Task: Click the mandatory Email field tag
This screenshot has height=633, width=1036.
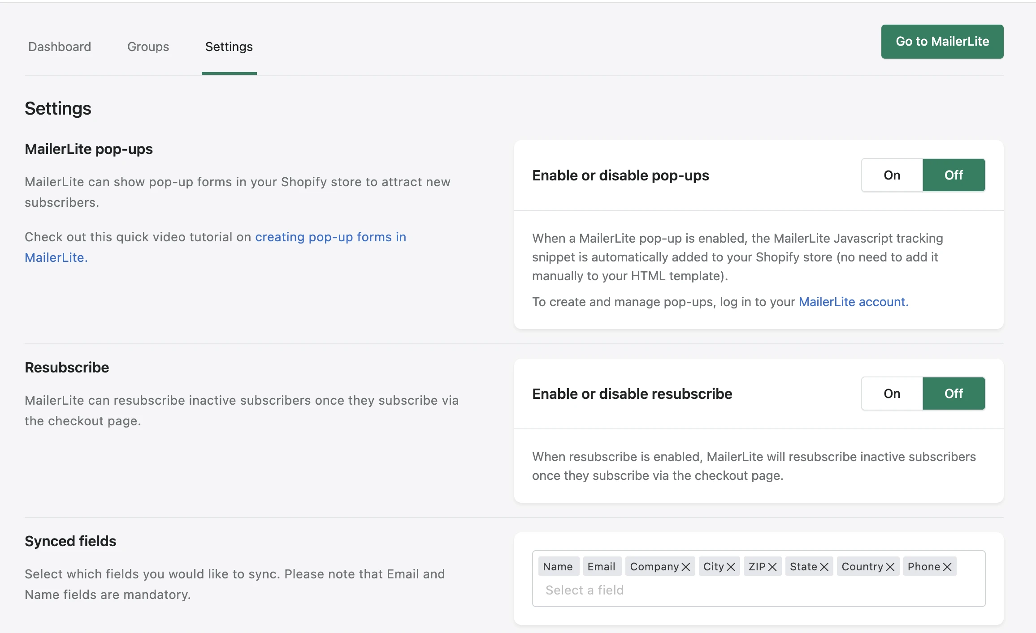Action: (601, 567)
